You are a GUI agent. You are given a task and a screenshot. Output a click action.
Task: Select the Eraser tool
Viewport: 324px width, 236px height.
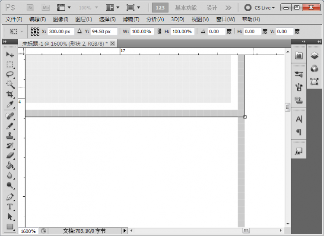(x=10, y=156)
